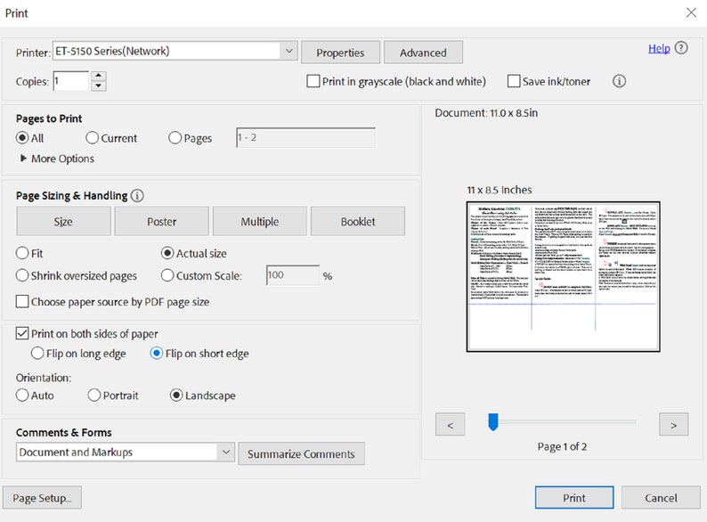This screenshot has height=522, width=707.
Task: Open the Help link
Action: coord(659,48)
